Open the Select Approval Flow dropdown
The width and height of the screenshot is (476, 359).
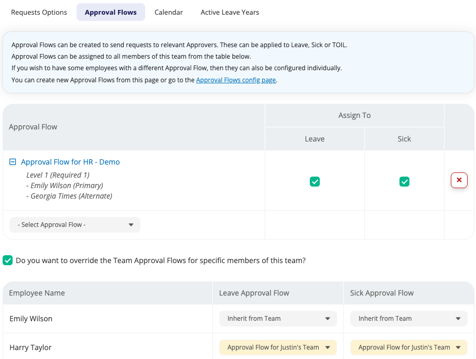click(x=75, y=225)
